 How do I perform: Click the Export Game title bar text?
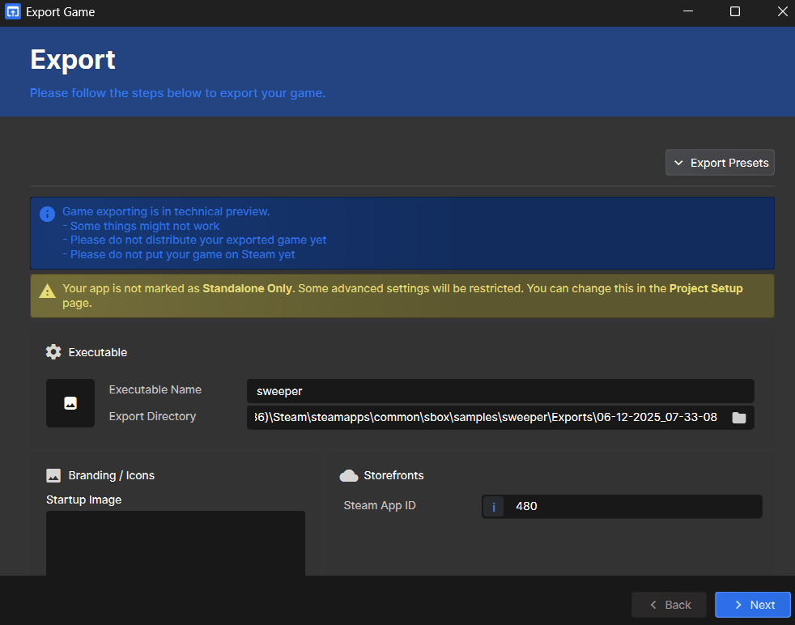point(61,12)
